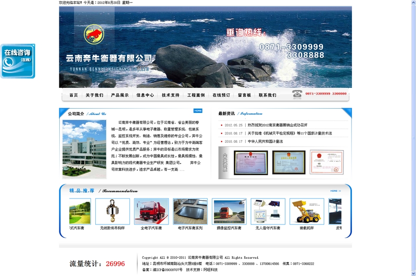Open the 留言板 menu item

coord(244,95)
